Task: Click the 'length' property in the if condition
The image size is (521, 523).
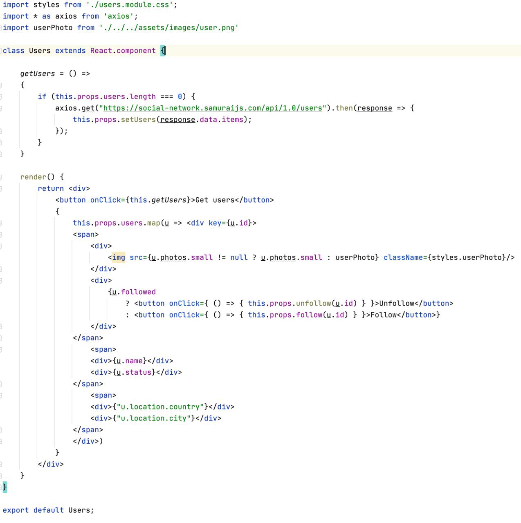Action: coord(143,96)
